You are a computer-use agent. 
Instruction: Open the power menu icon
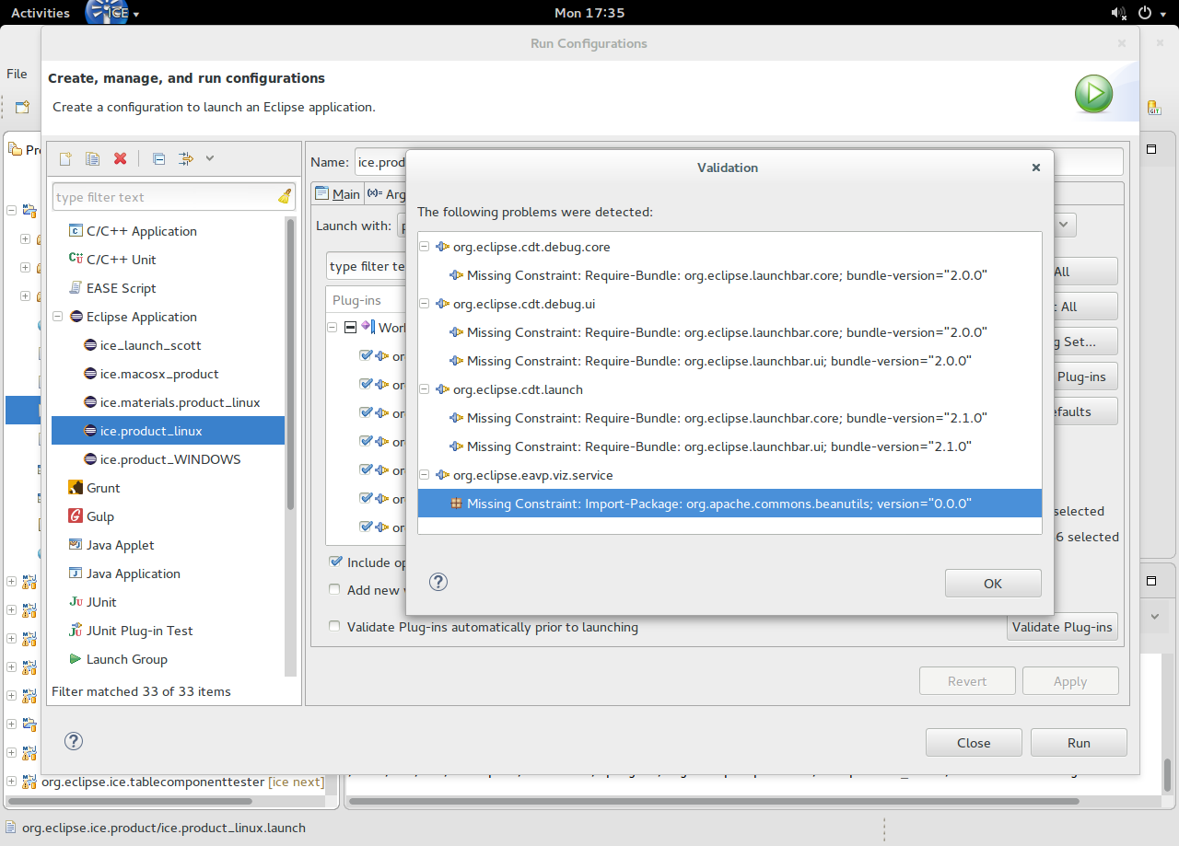tap(1145, 13)
